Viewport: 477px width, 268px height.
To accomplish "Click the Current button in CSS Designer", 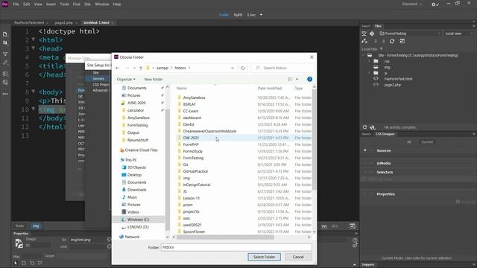I will (x=427, y=142).
